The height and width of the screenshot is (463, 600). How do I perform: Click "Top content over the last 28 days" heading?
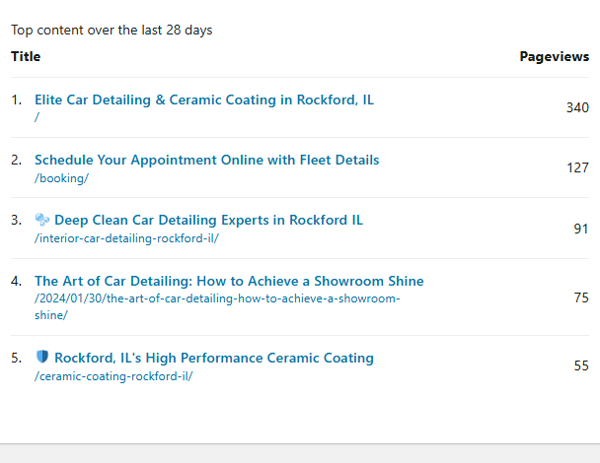click(x=112, y=31)
